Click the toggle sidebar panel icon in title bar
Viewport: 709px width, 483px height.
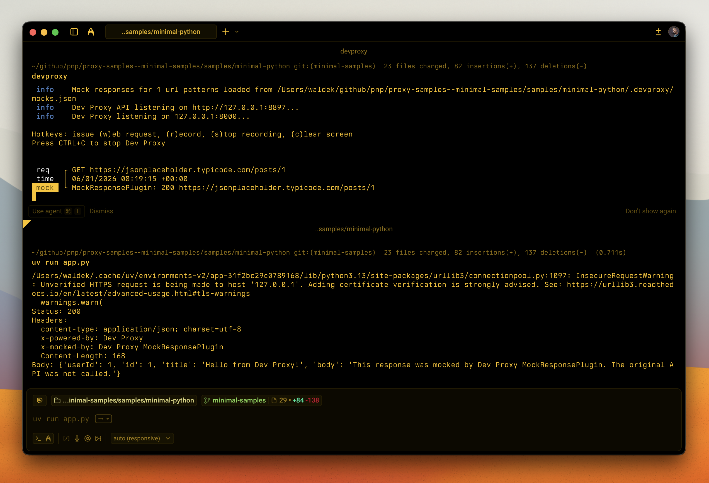coord(74,32)
